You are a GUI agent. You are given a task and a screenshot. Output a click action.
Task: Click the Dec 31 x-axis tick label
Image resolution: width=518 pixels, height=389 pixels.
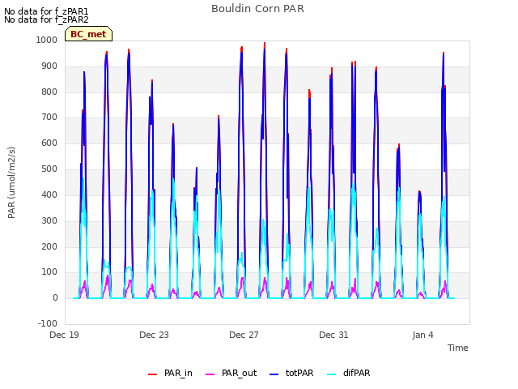(333, 335)
